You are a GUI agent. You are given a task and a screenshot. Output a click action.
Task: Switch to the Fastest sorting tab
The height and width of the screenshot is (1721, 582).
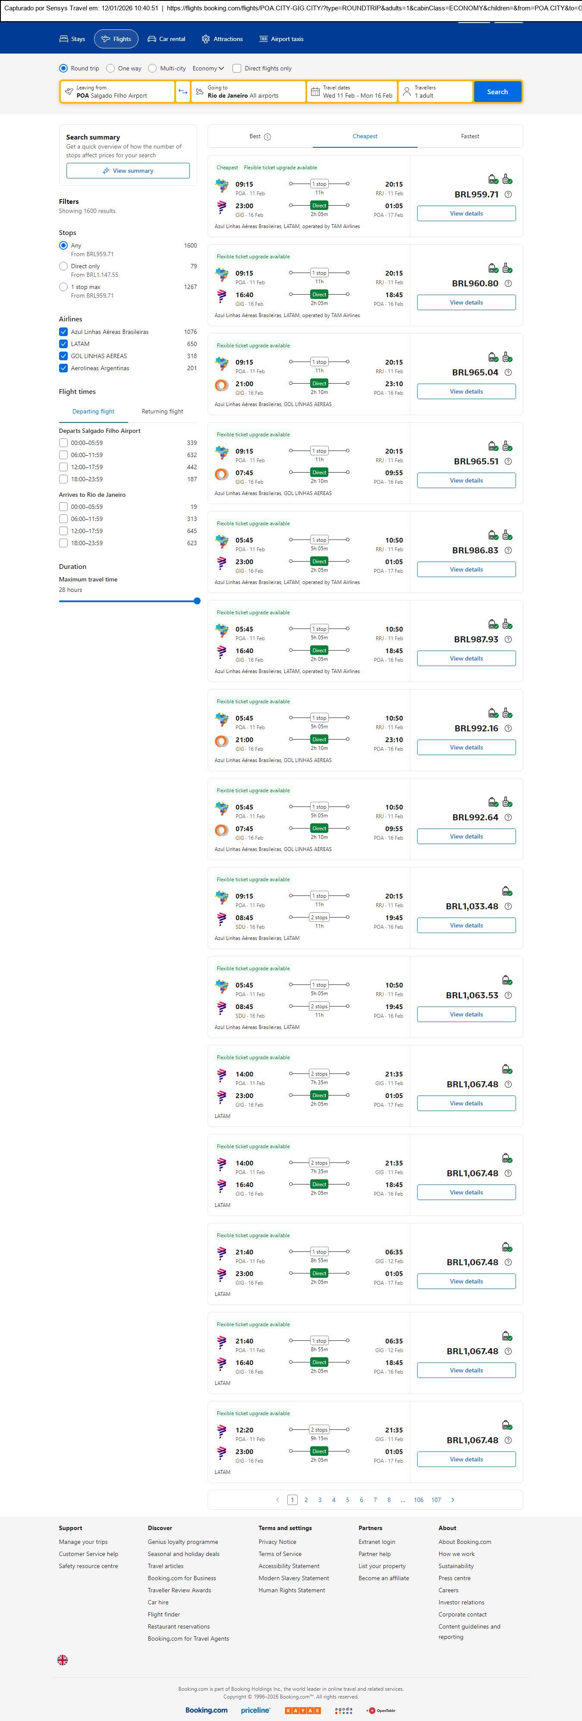pyautogui.click(x=470, y=137)
